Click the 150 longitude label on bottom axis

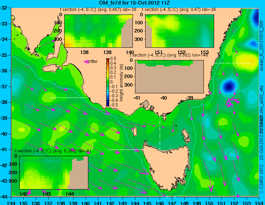click(209, 203)
